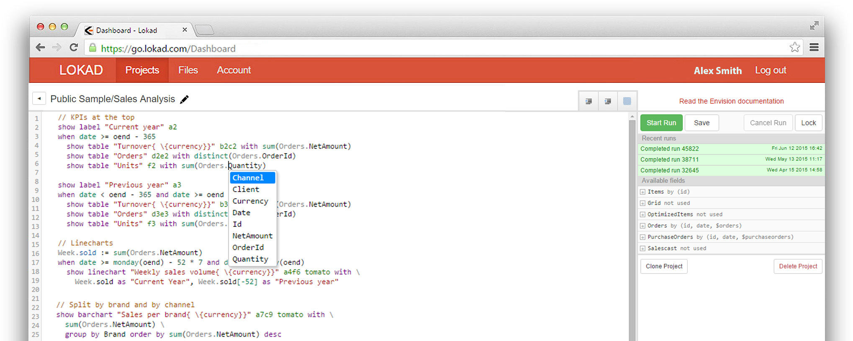Click the green Start Run button

coord(661,123)
